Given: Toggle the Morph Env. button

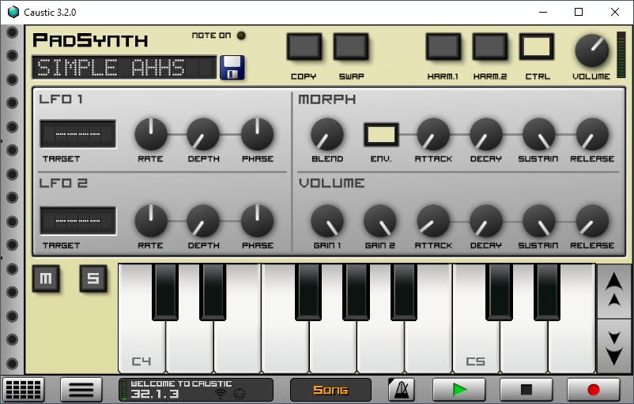Looking at the screenshot, I should click(381, 134).
